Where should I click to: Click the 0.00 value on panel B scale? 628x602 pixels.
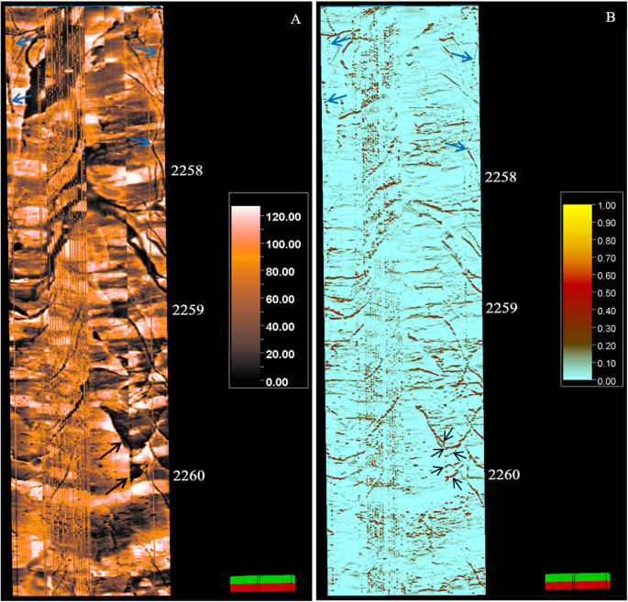pos(606,381)
